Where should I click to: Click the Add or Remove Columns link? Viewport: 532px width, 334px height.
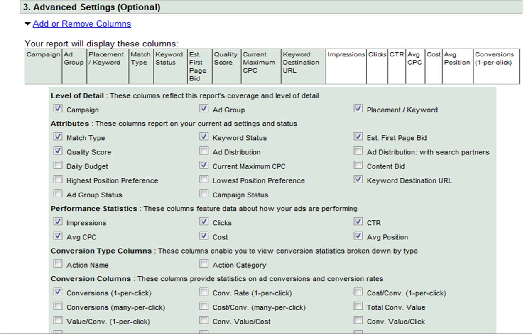coord(82,24)
